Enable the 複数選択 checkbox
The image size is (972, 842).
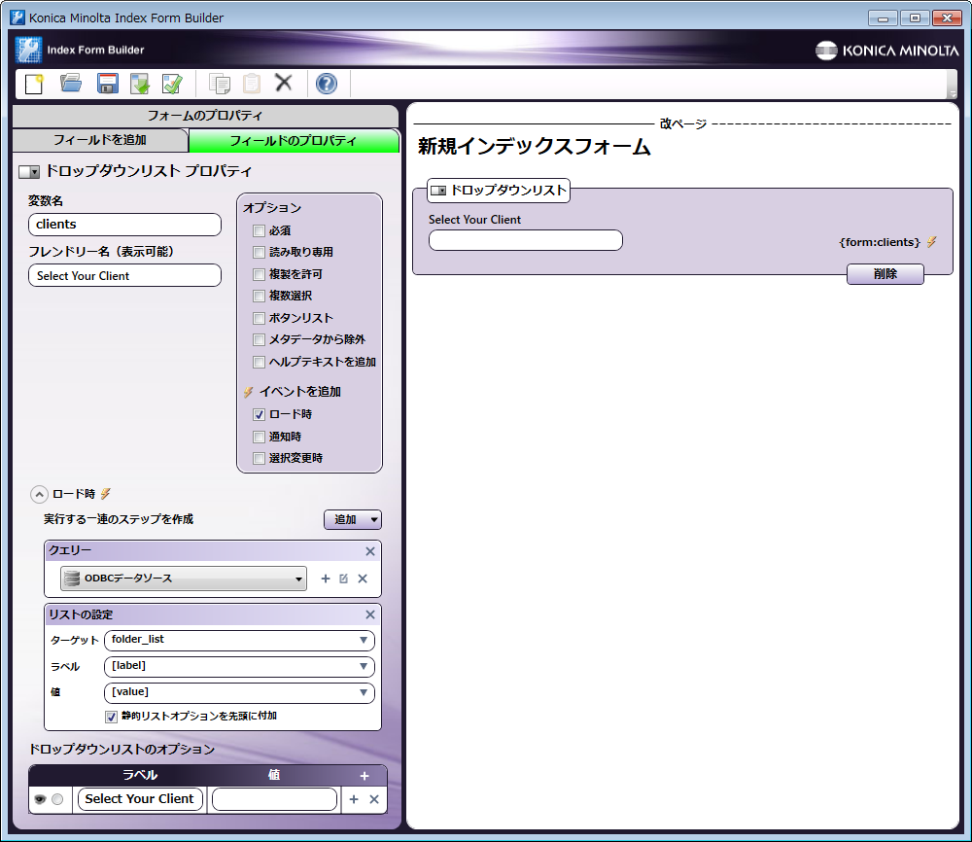pyautogui.click(x=260, y=296)
